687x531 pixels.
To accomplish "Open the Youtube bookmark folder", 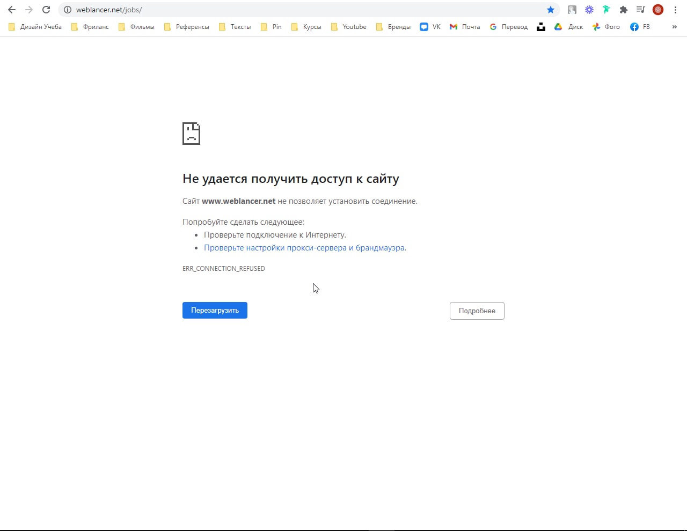I will (x=349, y=27).
